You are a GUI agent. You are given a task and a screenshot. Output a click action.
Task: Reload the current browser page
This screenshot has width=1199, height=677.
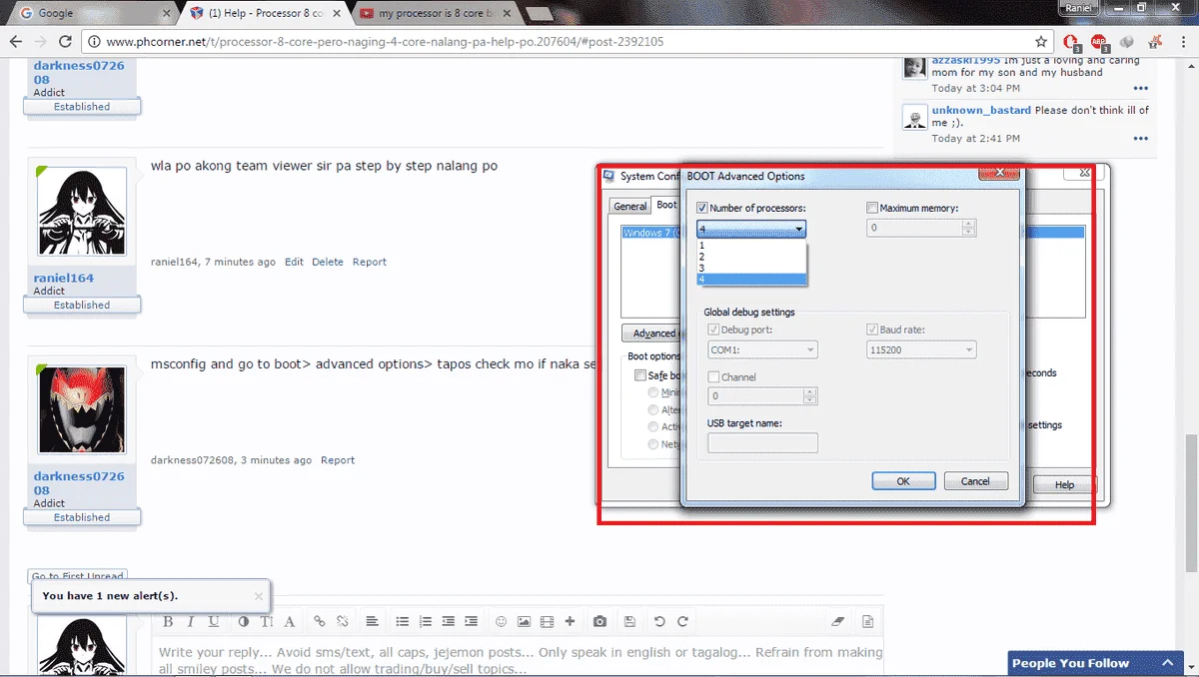(x=65, y=42)
